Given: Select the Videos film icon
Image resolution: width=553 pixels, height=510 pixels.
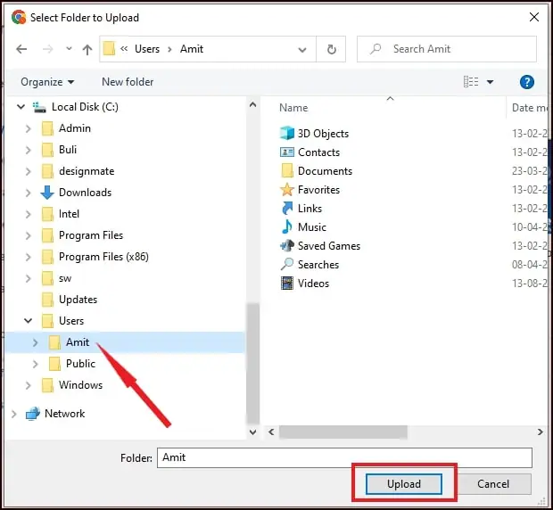Looking at the screenshot, I should [286, 283].
